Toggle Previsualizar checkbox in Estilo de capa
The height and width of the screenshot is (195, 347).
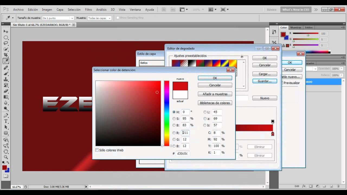(282, 83)
